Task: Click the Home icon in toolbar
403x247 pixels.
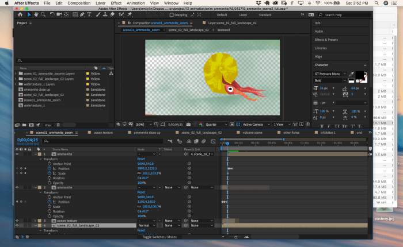Action: coord(20,14)
